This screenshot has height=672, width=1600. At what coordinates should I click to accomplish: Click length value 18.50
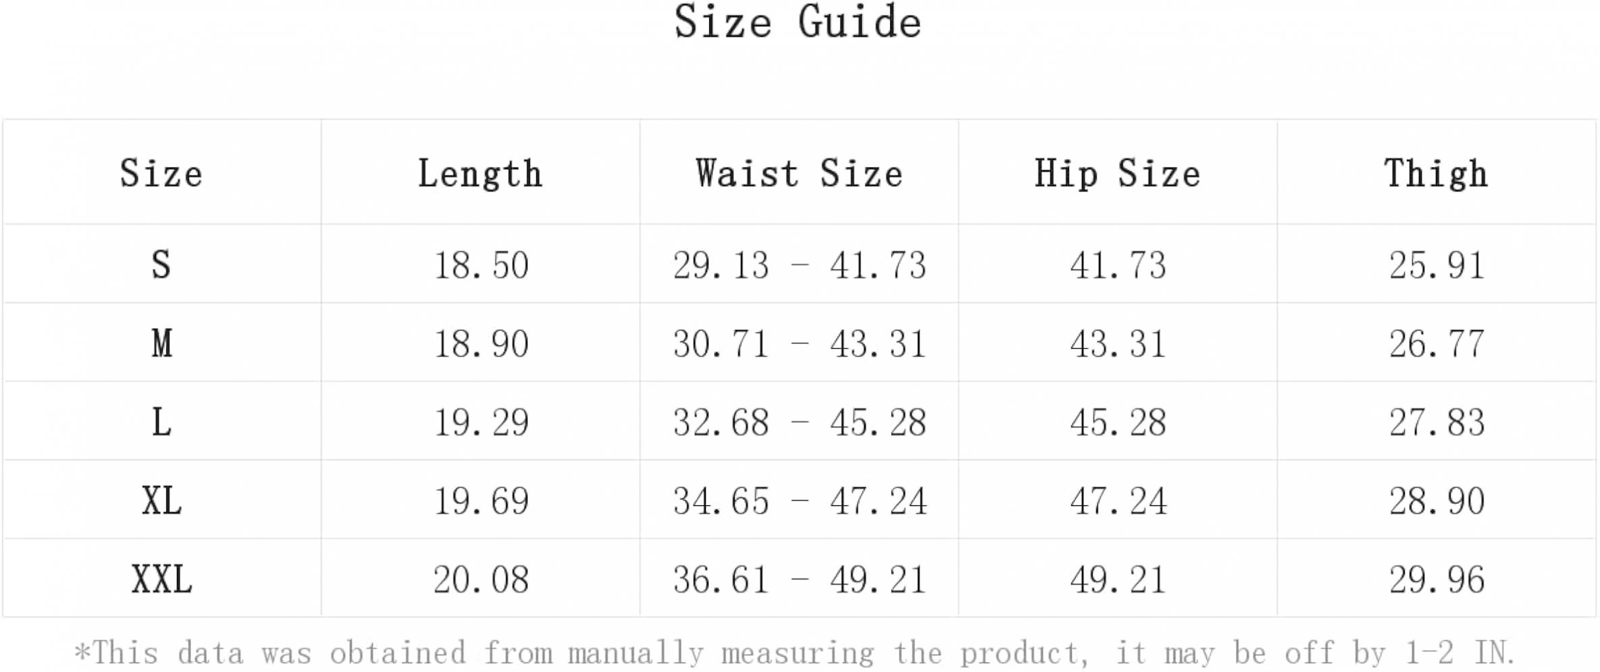481,265
